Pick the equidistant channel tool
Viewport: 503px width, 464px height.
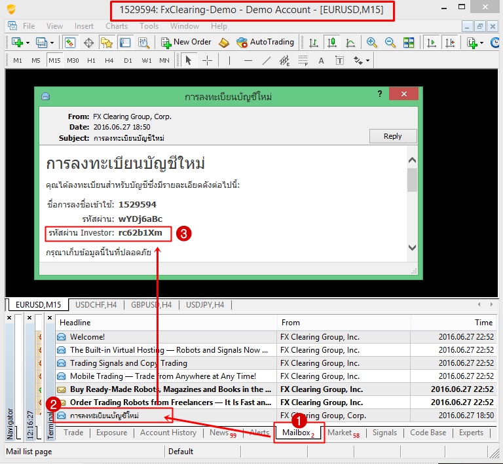pos(284,60)
